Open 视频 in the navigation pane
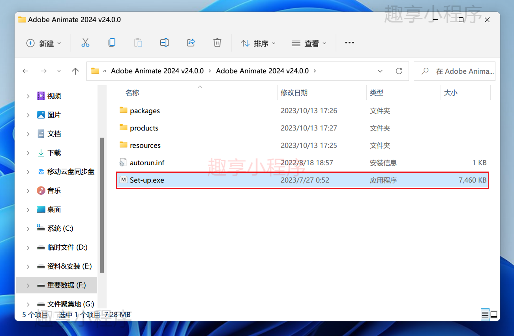This screenshot has height=336, width=514. click(54, 96)
